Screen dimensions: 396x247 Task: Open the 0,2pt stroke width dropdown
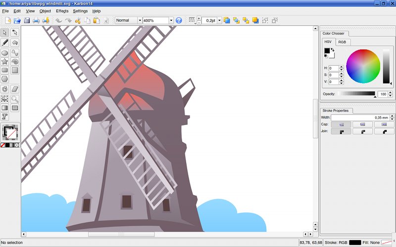219,20
